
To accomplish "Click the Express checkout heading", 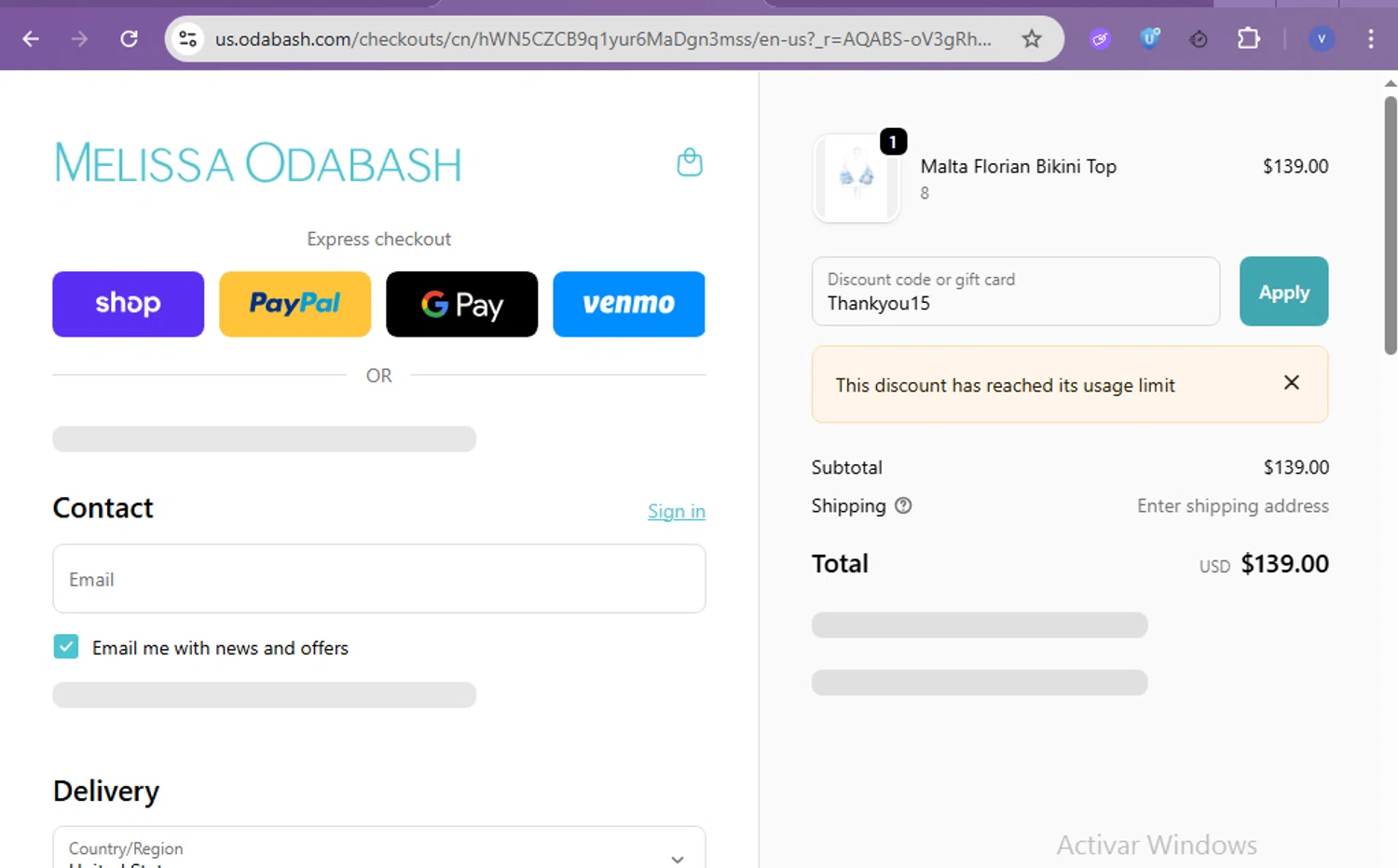I will [x=379, y=239].
